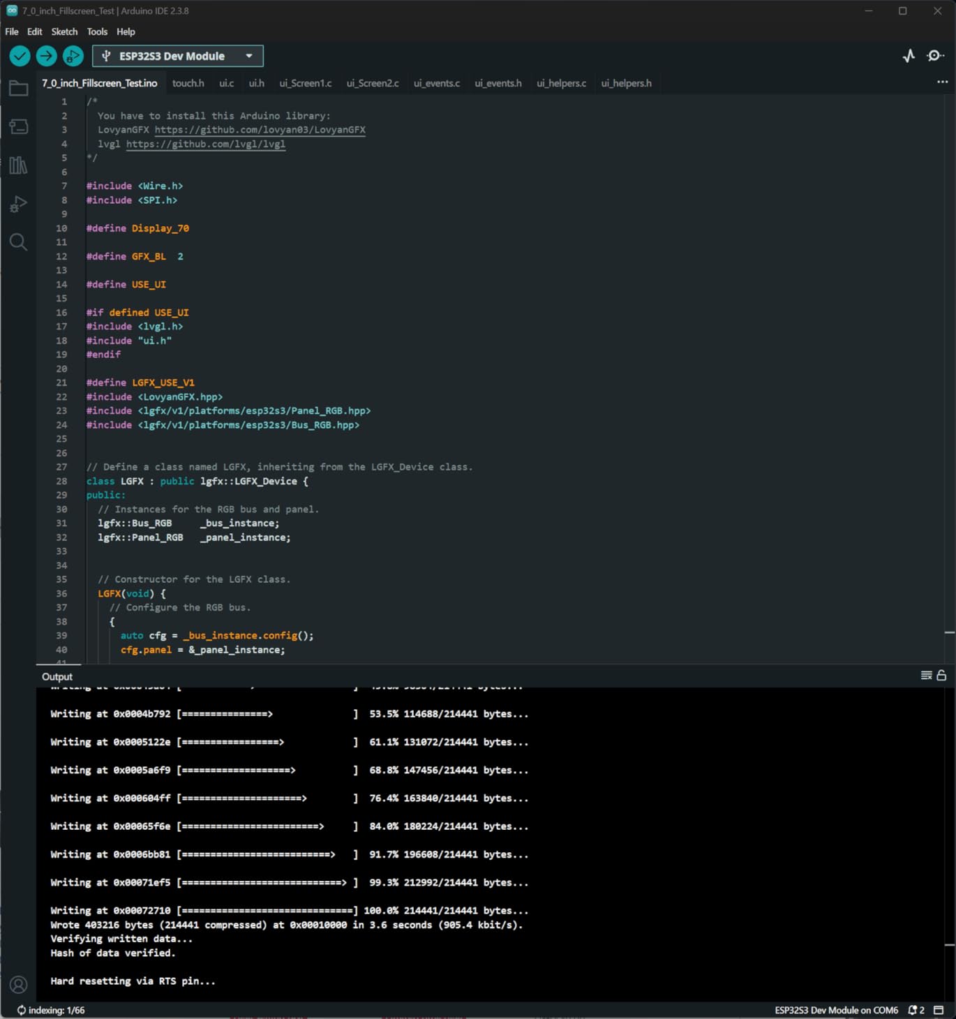
Task: Open the Debug sidebar panel
Action: click(19, 204)
